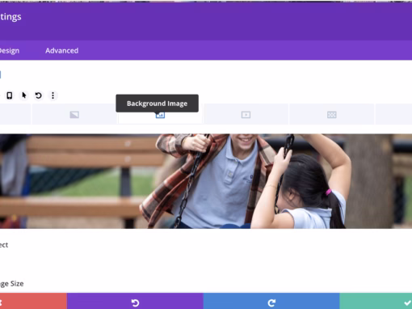The height and width of the screenshot is (309, 412).
Task: Save changes with the green checkmark button
Action: pos(376,301)
